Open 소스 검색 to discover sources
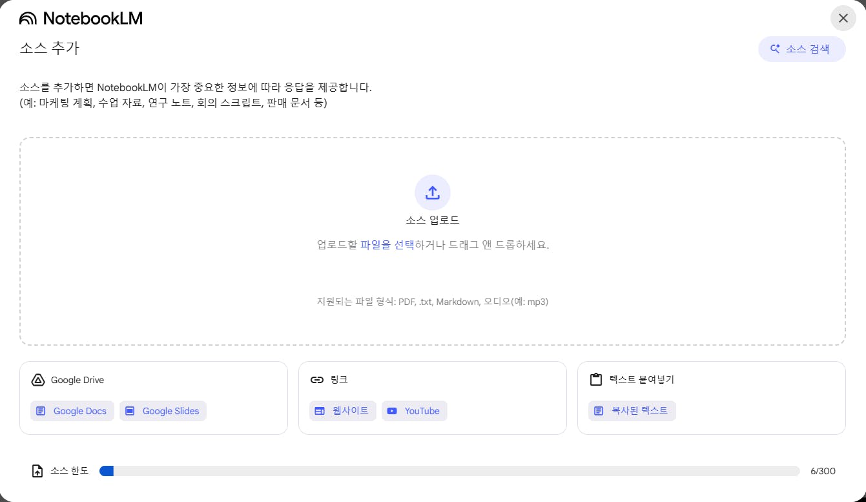Viewport: 866px width, 502px height. (801, 48)
